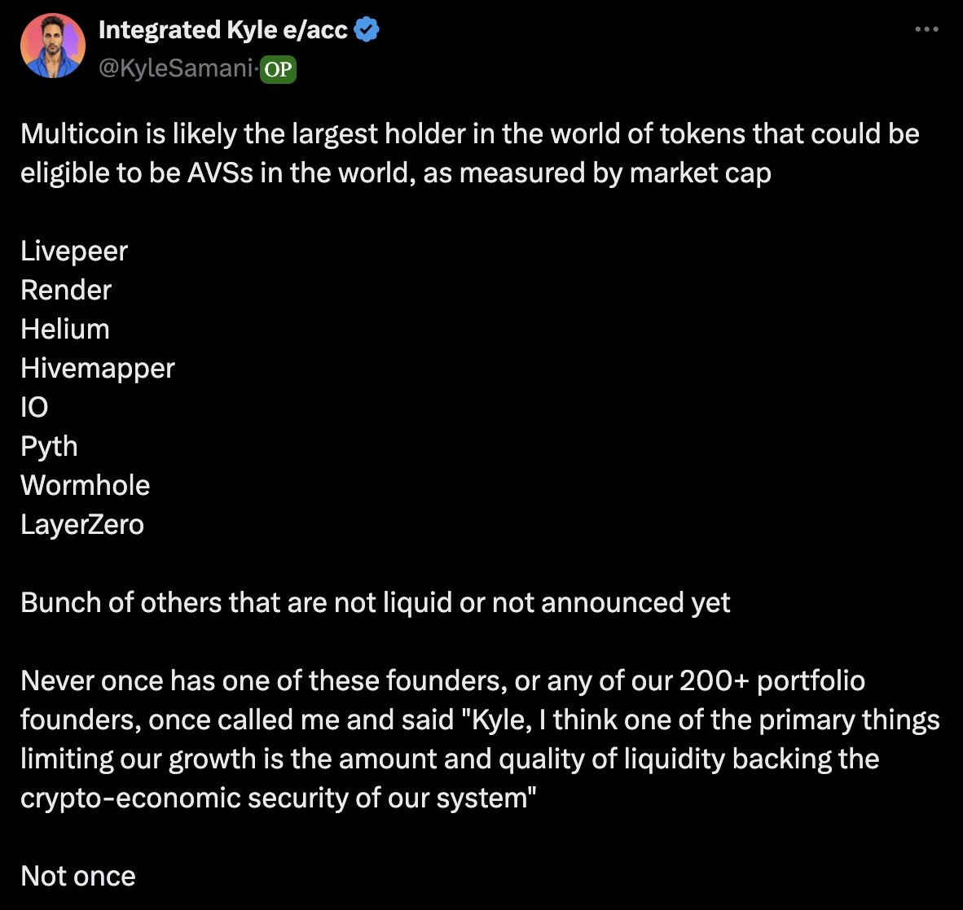Click the LayerZero list entry
This screenshot has width=963, height=910.
coord(82,524)
